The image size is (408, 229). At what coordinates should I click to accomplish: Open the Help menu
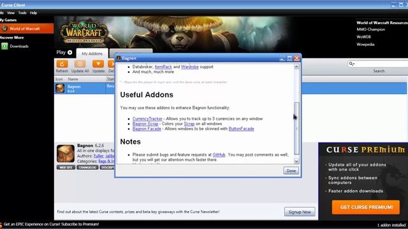point(33,13)
